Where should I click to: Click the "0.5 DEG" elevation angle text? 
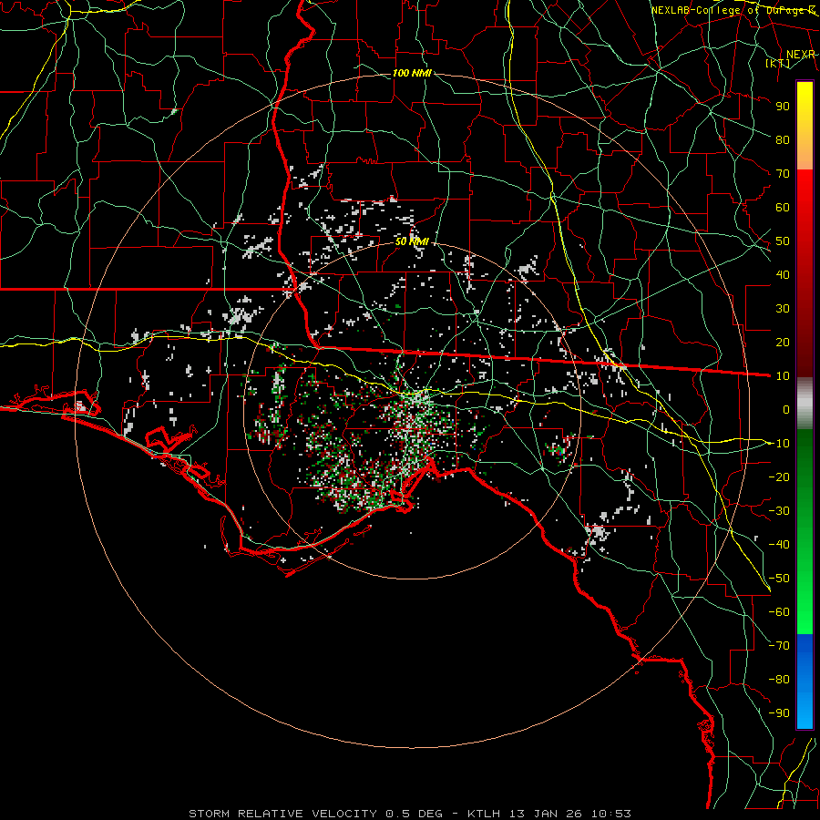pyautogui.click(x=415, y=814)
